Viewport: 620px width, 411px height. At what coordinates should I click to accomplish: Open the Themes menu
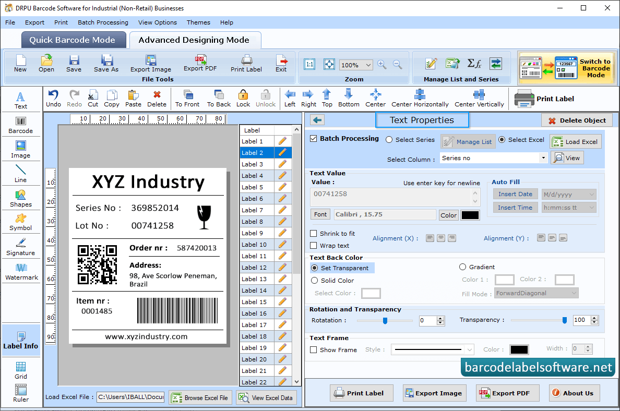[198, 22]
